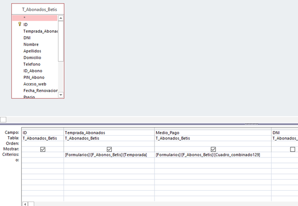The width and height of the screenshot is (298, 206).
Task: Click the field list vertical scrollbar thumb
Action: [x=61, y=41]
